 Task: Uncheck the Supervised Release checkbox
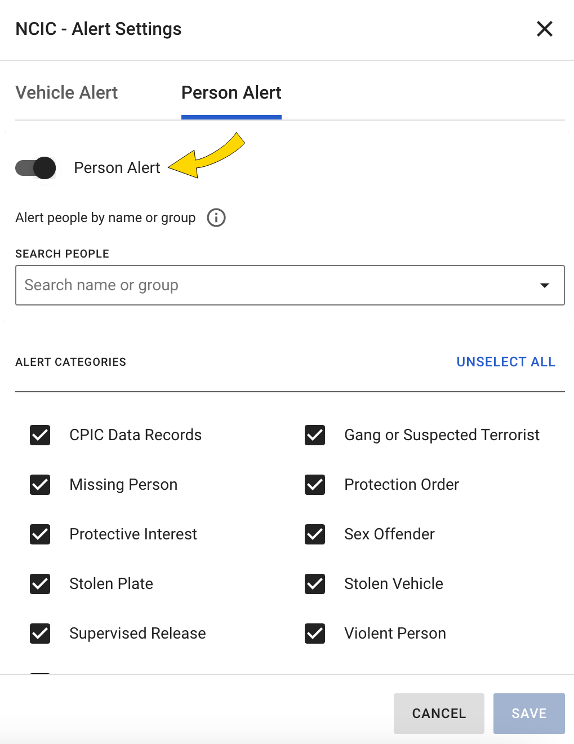click(40, 634)
